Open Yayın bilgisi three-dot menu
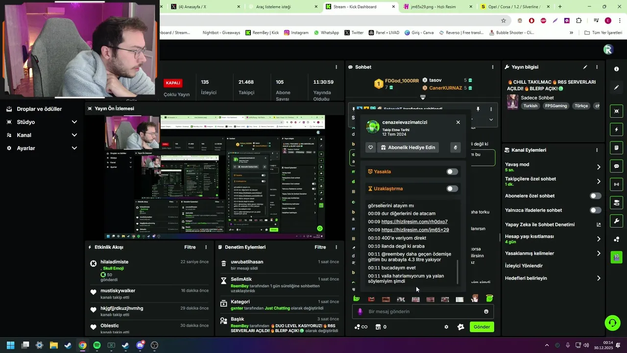 [597, 67]
